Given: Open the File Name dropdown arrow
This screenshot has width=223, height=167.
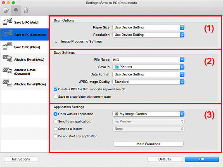Looking at the screenshot, I should (182, 60).
